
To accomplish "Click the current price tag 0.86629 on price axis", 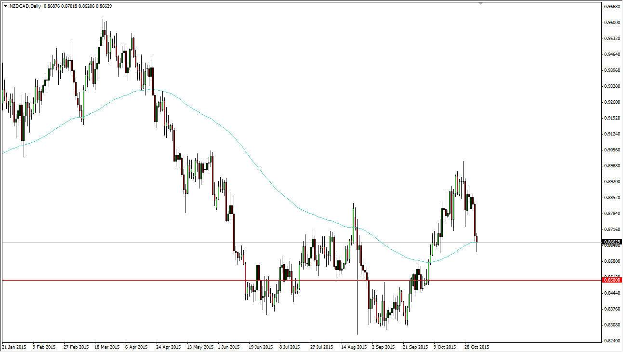I will click(611, 242).
